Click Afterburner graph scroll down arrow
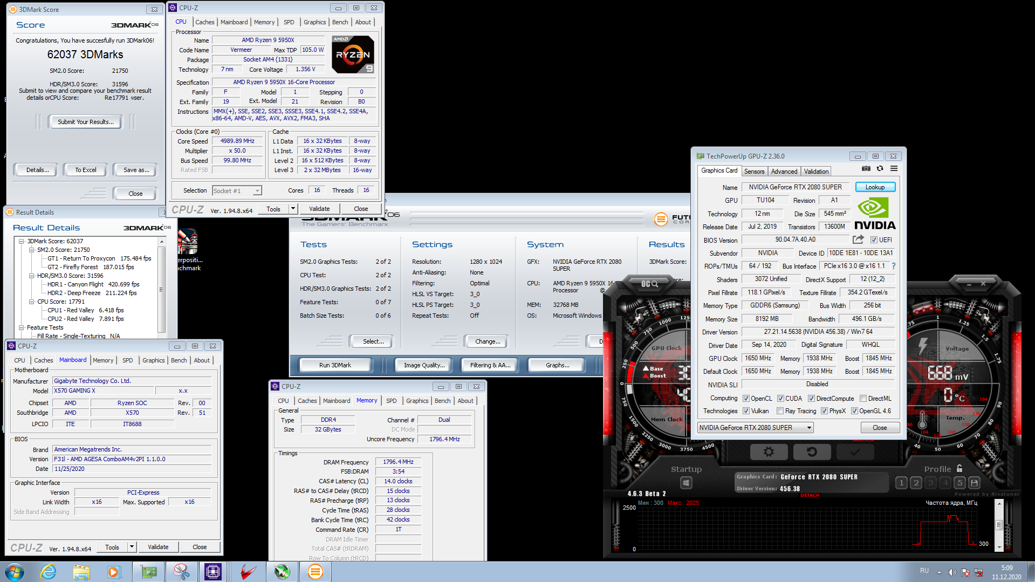 coord(998,547)
